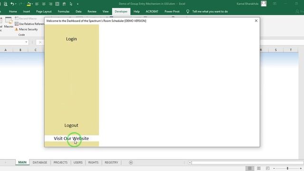Switch to the MAIN sheet tab
Image resolution: width=304 pixels, height=171 pixels.
tap(22, 162)
